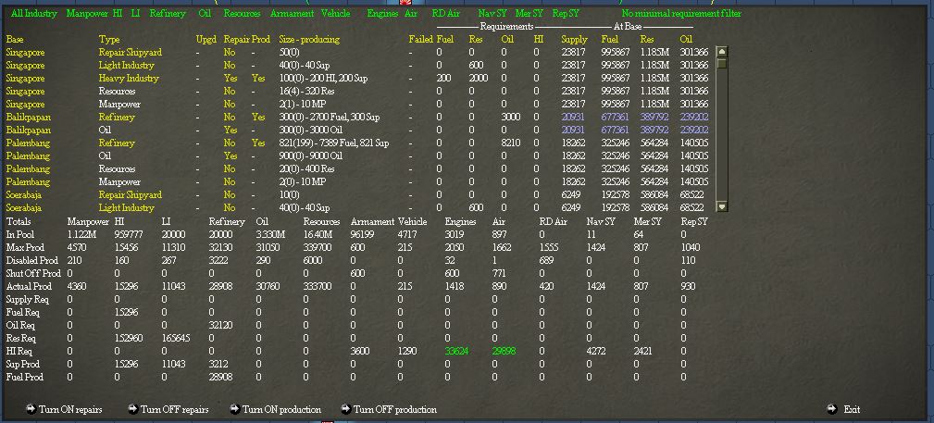This screenshot has height=423, width=934.
Task: Toggle repair for Singapore Light Industry
Action: point(230,66)
